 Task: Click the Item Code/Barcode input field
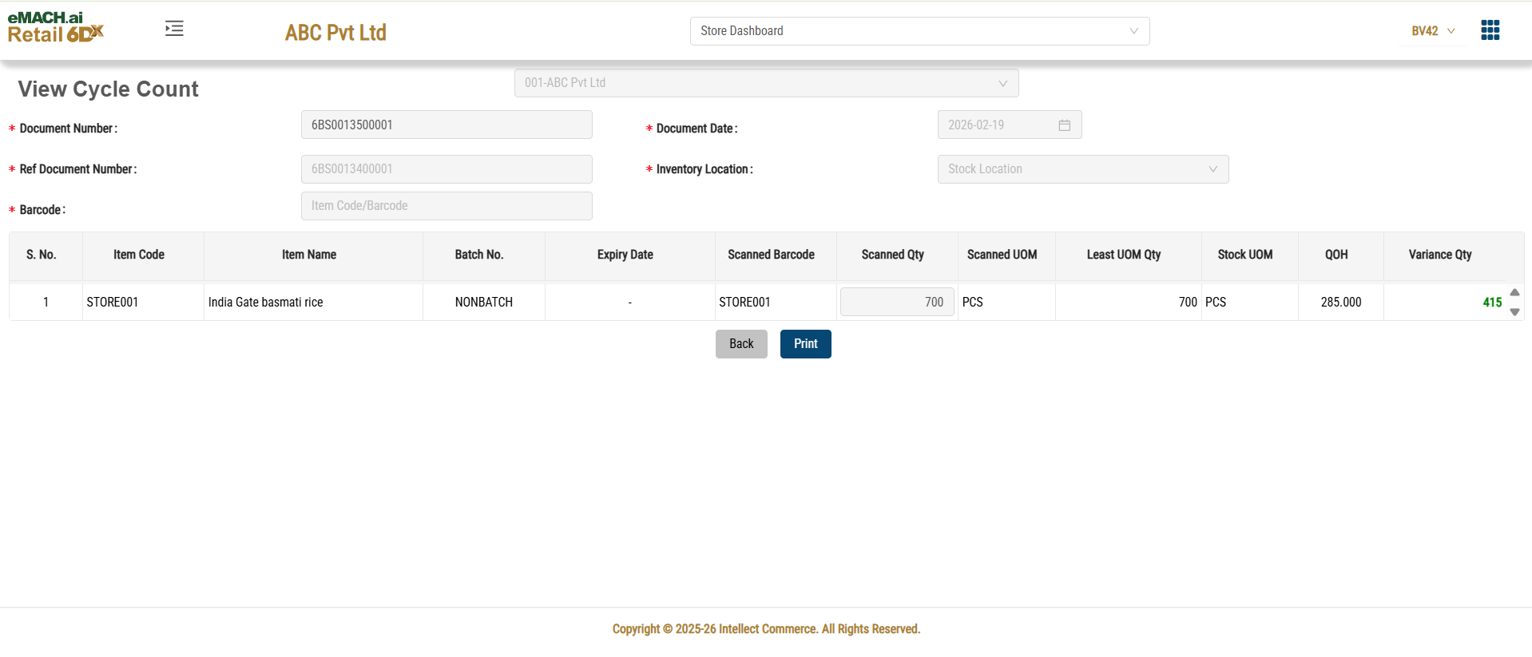click(x=447, y=206)
